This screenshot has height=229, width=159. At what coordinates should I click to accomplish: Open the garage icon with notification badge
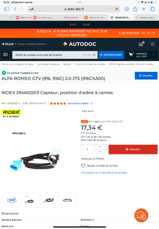click(x=141, y=44)
